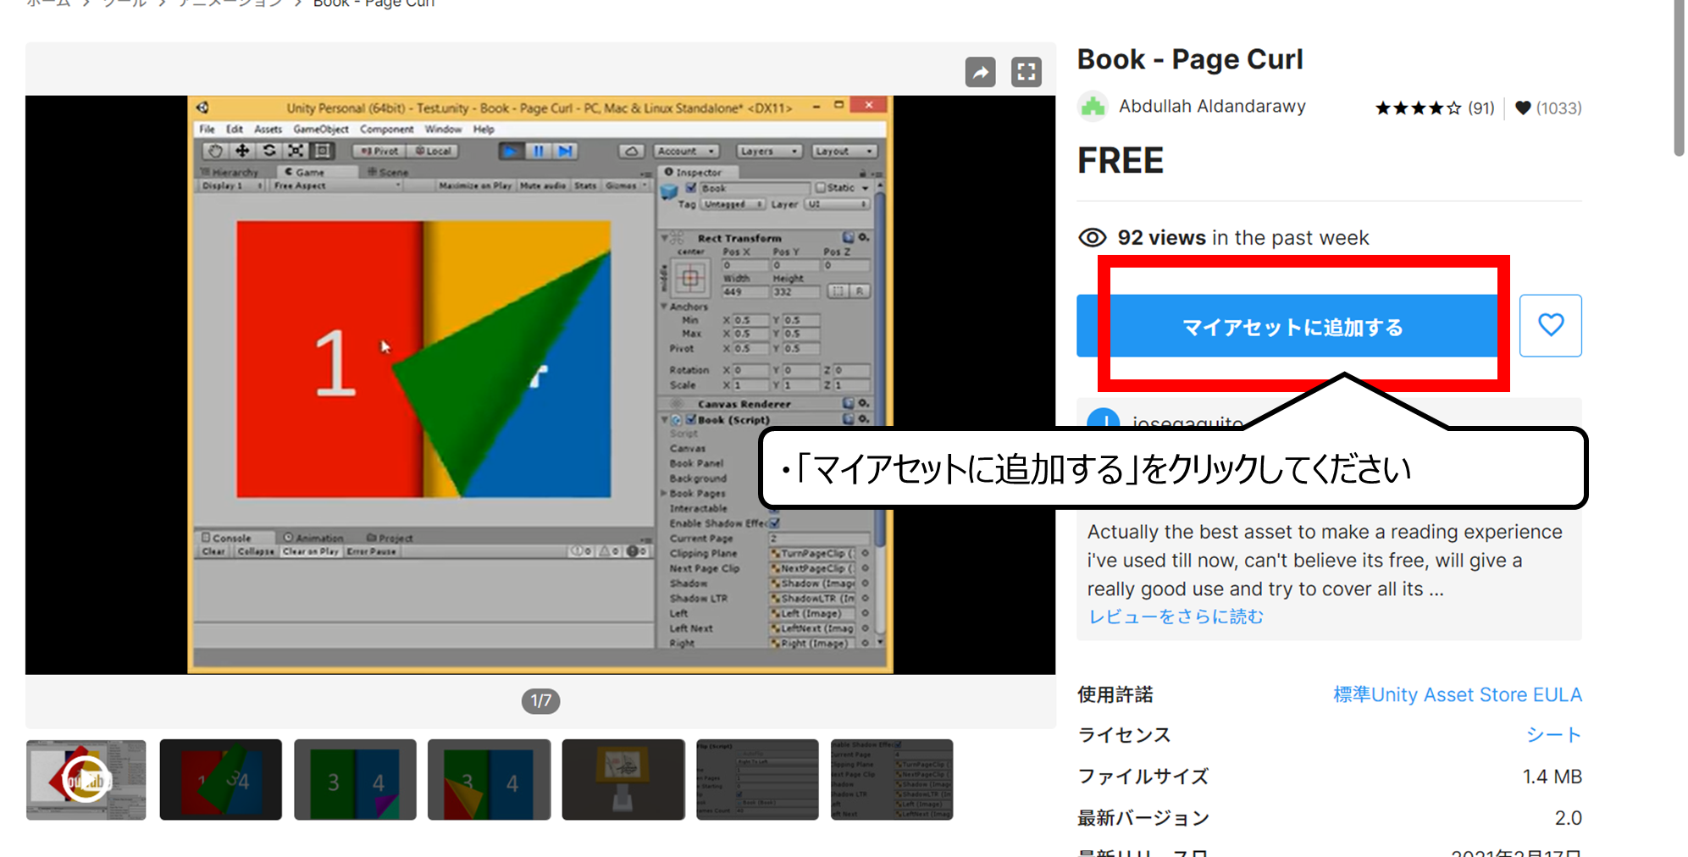Open the Untagged tag dropdown
This screenshot has width=1688, height=857.
733,204
